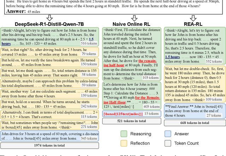The width and height of the screenshot is (226, 156).
Task: Click the '58 tokens' count label
Action: 89,74
